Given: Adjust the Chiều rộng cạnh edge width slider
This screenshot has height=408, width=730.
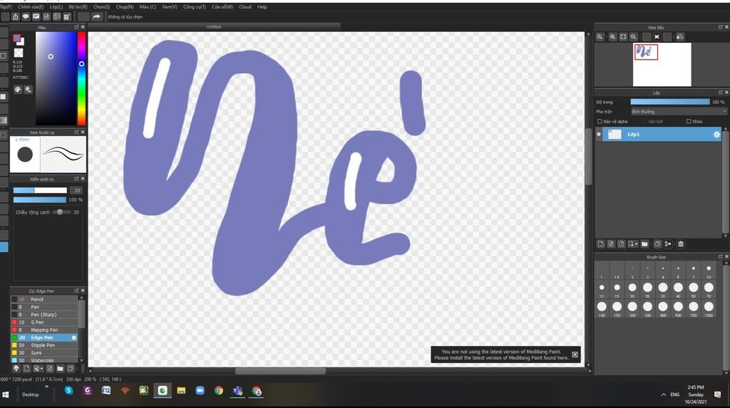Looking at the screenshot, I should (x=61, y=212).
